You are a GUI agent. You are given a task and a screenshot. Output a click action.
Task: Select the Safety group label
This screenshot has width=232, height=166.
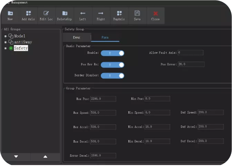click(21, 48)
